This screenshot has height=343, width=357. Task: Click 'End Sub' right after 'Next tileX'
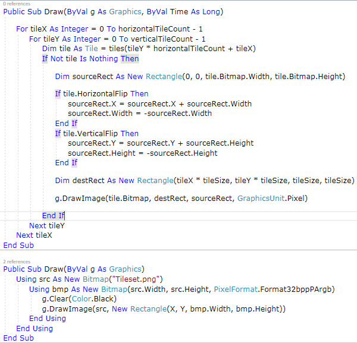(18, 245)
